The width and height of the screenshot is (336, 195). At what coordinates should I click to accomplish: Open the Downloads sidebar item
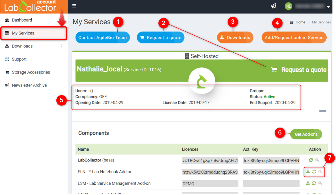22,46
